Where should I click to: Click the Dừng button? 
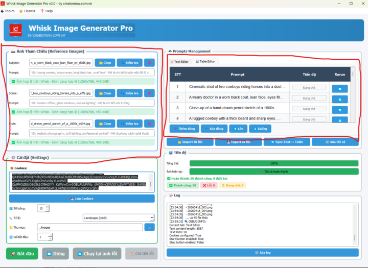(x=56, y=254)
